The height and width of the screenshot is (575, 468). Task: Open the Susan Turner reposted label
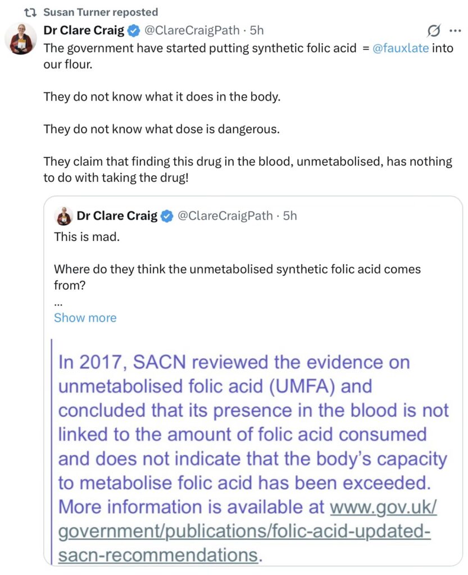pyautogui.click(x=101, y=12)
